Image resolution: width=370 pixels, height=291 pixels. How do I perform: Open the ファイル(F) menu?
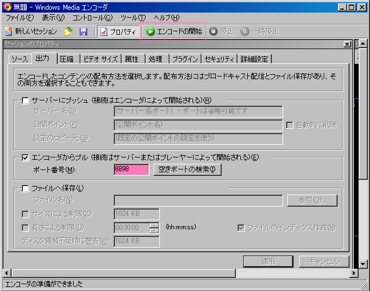[x=19, y=18]
